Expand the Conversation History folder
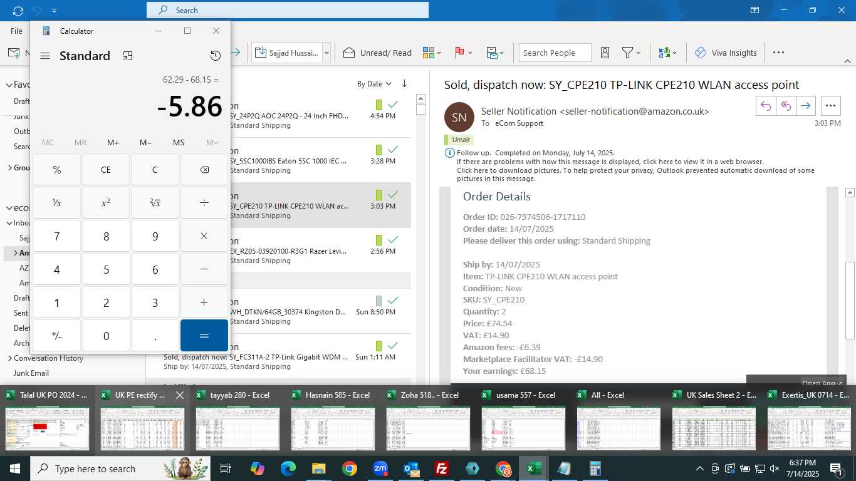 coord(9,358)
